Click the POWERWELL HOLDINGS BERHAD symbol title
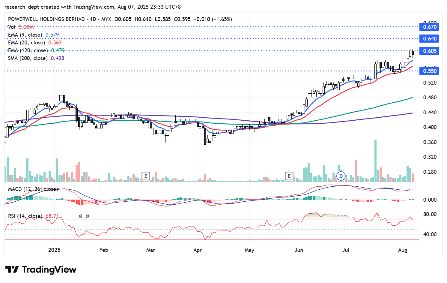This screenshot has width=447, height=283. 46,19
